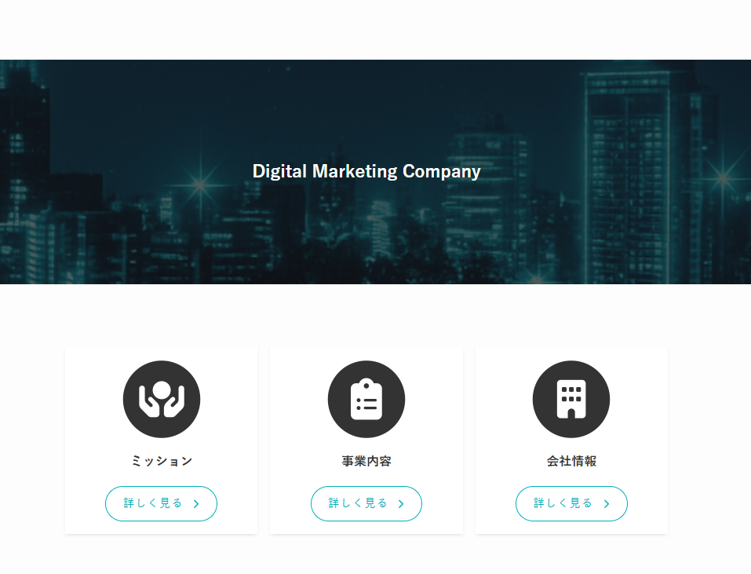This screenshot has height=574, width=751.
Task: Open 詳しく見る under 会社情報
Action: pos(571,503)
